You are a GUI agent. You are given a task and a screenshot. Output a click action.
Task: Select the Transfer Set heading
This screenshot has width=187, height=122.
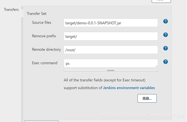(x=36, y=14)
